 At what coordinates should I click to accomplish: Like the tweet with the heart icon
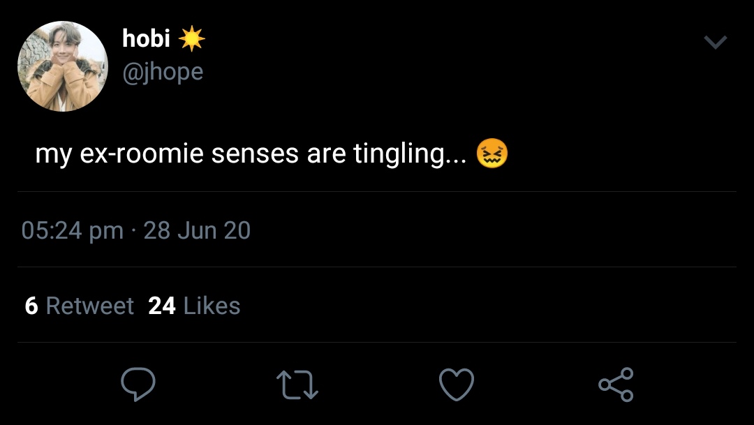pyautogui.click(x=457, y=385)
